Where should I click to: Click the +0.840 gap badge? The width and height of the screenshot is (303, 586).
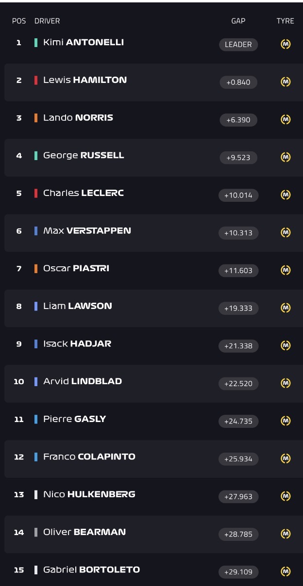[238, 82]
